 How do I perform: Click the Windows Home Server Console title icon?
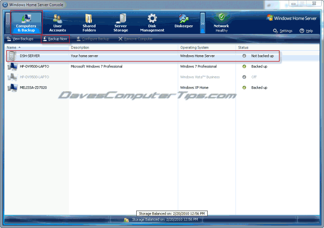coord(5,5)
